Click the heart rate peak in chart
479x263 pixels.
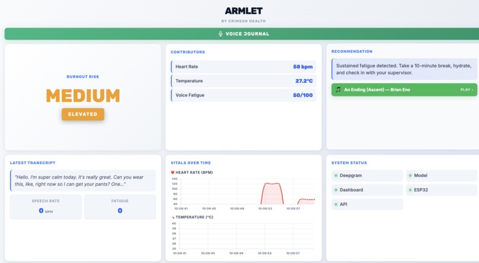click(x=272, y=184)
